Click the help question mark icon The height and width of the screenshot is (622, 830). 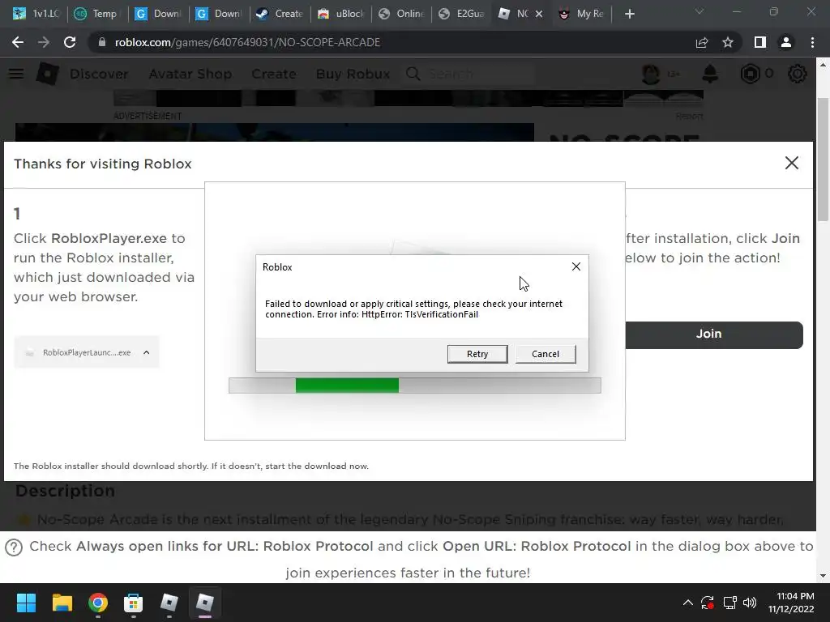tap(14, 547)
